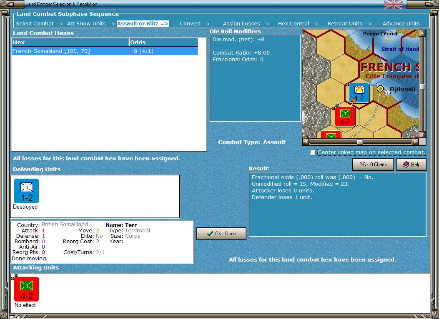This screenshot has width=439, height=319.
Task: Click the Fractional Odds: 0 text
Action: tap(238, 59)
